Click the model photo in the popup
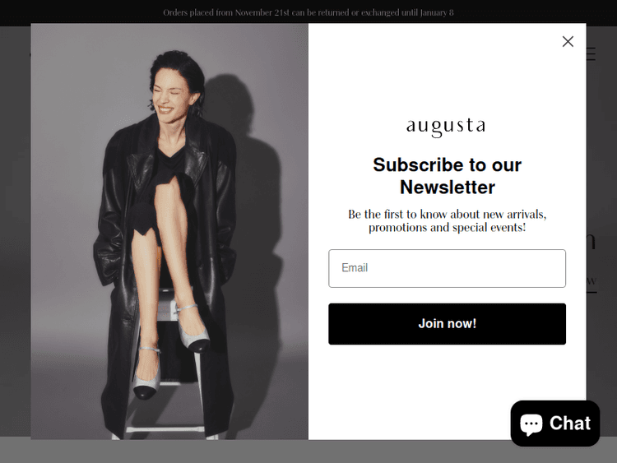Viewport: 617px width, 463px height. [169, 231]
